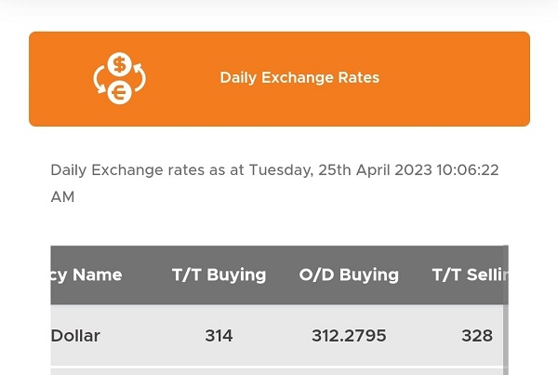The image size is (558, 375).
Task: Click the right circular arrow beside the coins
Action: [x=139, y=77]
